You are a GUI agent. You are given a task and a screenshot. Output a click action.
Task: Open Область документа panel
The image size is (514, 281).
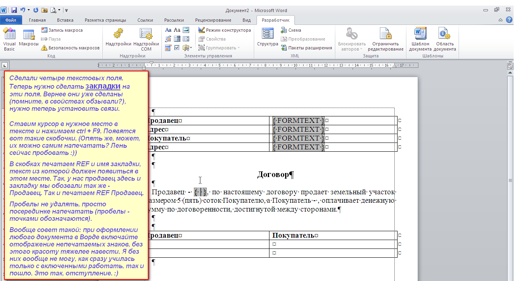[x=445, y=40]
